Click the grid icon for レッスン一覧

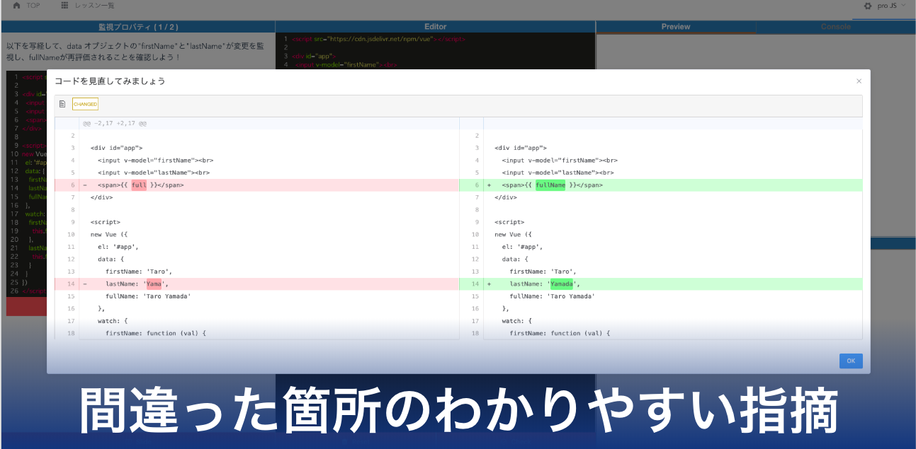(65, 6)
